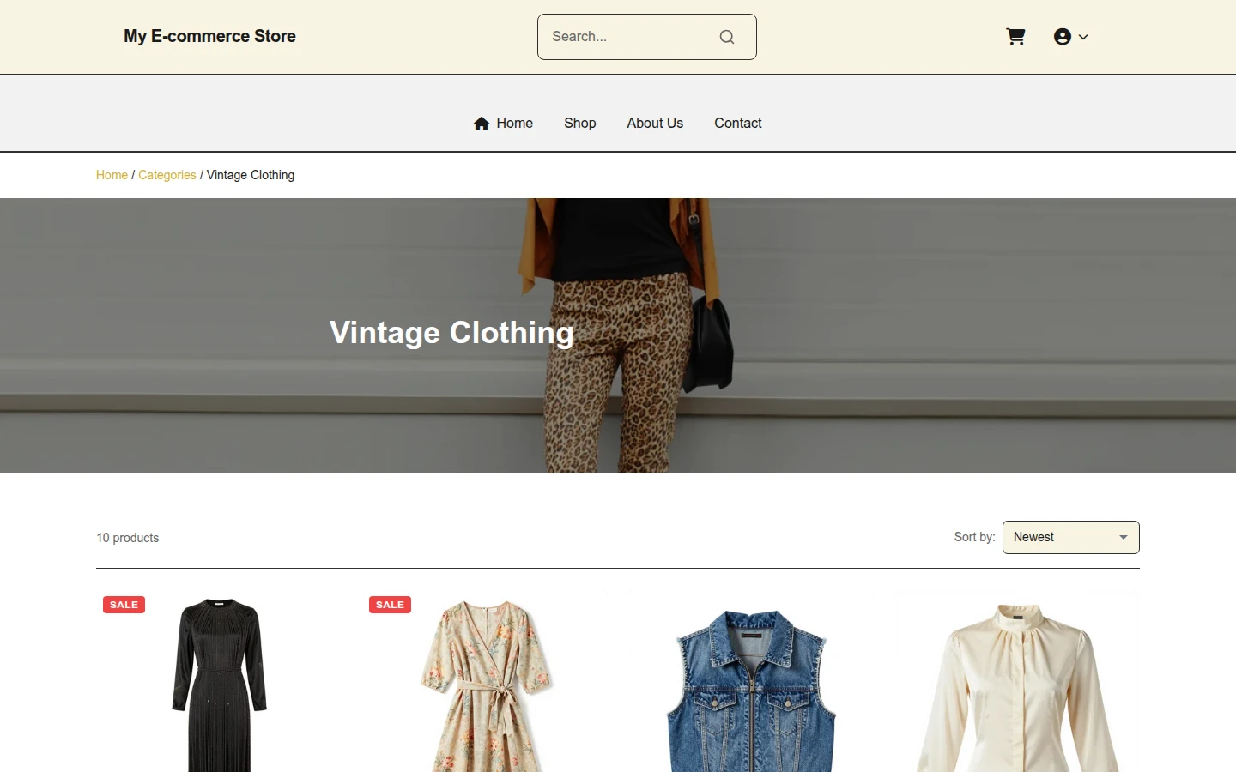Viewport: 1236px width, 772px height.
Task: Open the Contact menu item
Action: point(738,123)
